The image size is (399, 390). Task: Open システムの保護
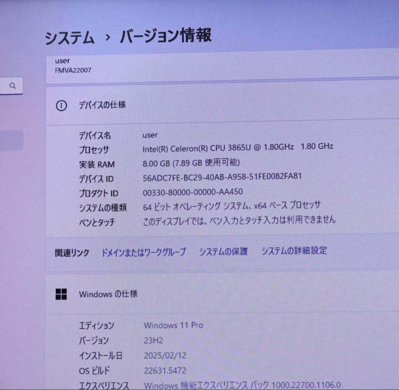coord(224,251)
